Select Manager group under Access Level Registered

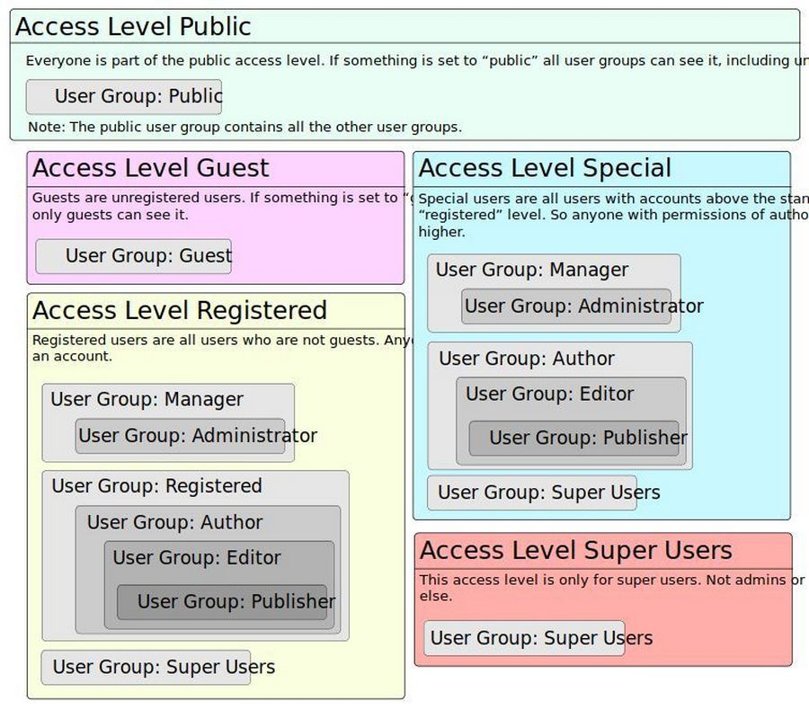(x=147, y=399)
